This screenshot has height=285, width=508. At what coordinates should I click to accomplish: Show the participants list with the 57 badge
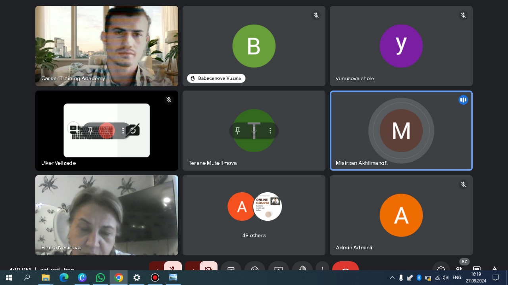point(459,268)
